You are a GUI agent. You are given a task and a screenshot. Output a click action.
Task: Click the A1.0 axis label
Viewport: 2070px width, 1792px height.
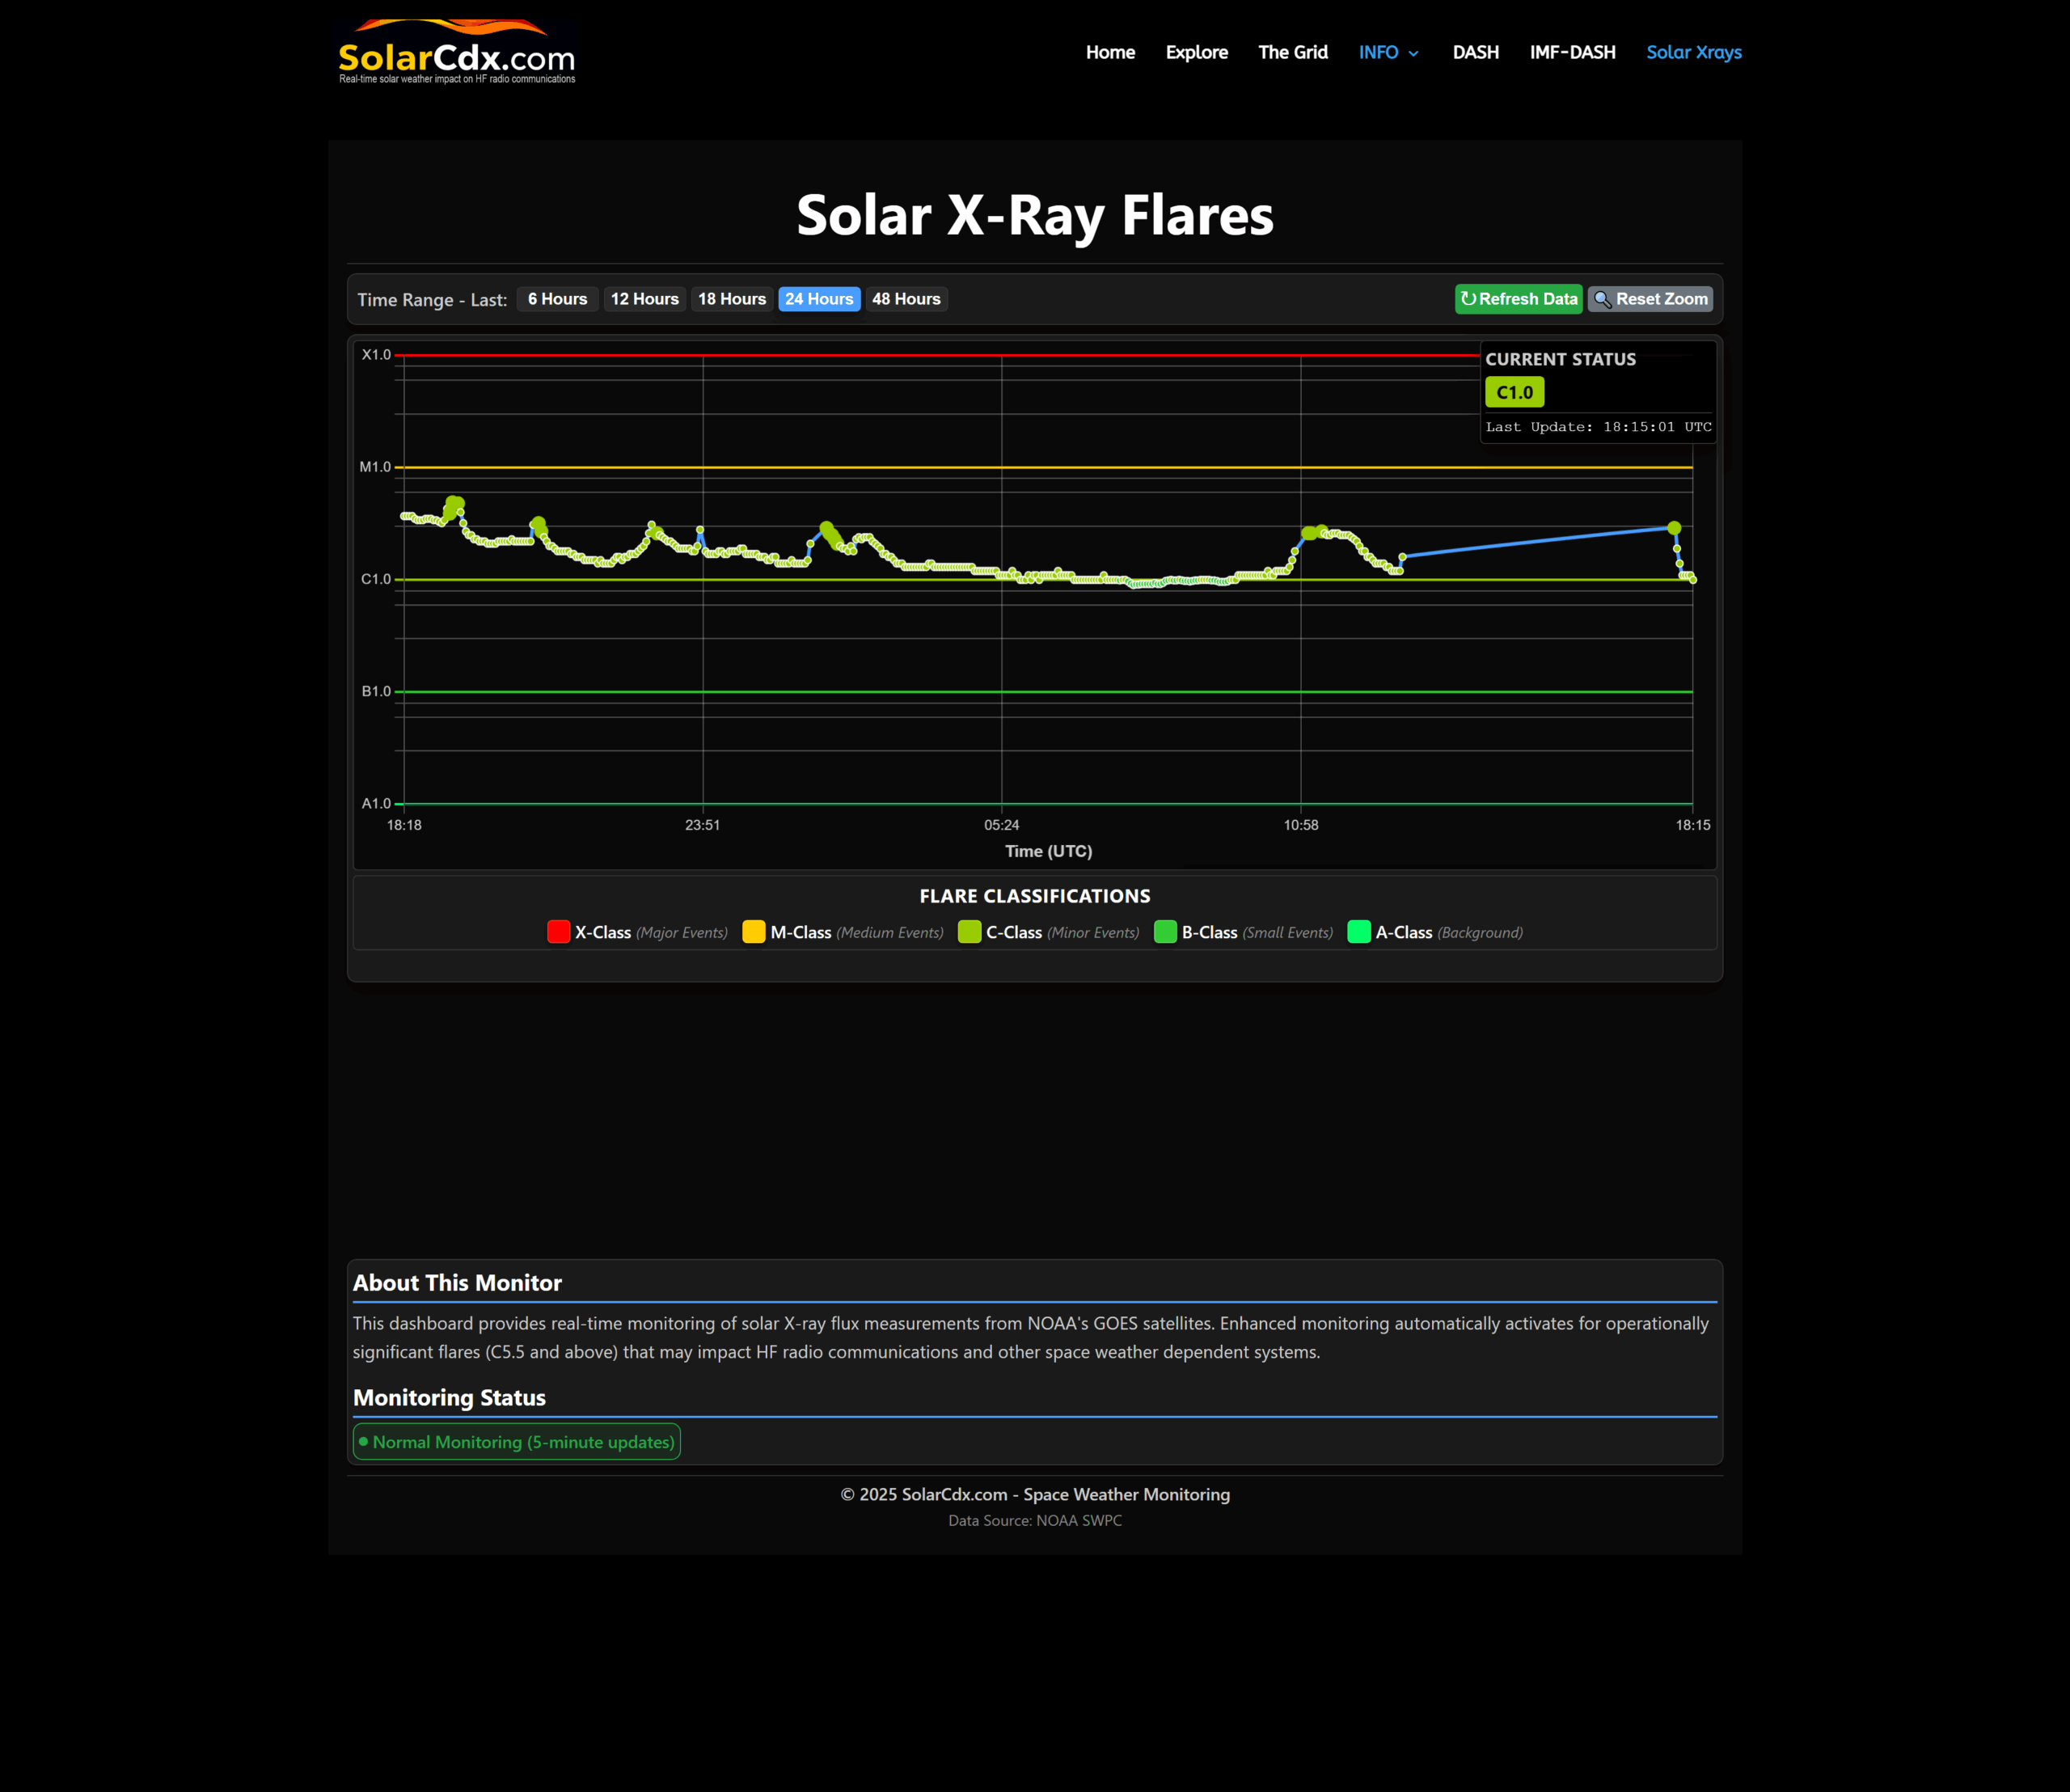click(x=376, y=803)
